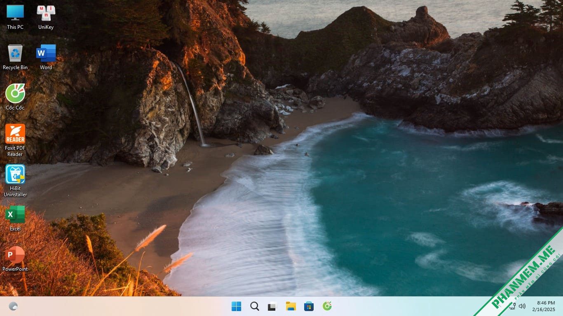Open the weather widgets icon on the taskbar
The image size is (563, 316).
tap(13, 306)
